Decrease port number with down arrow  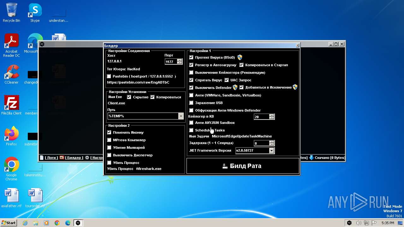(x=180, y=63)
